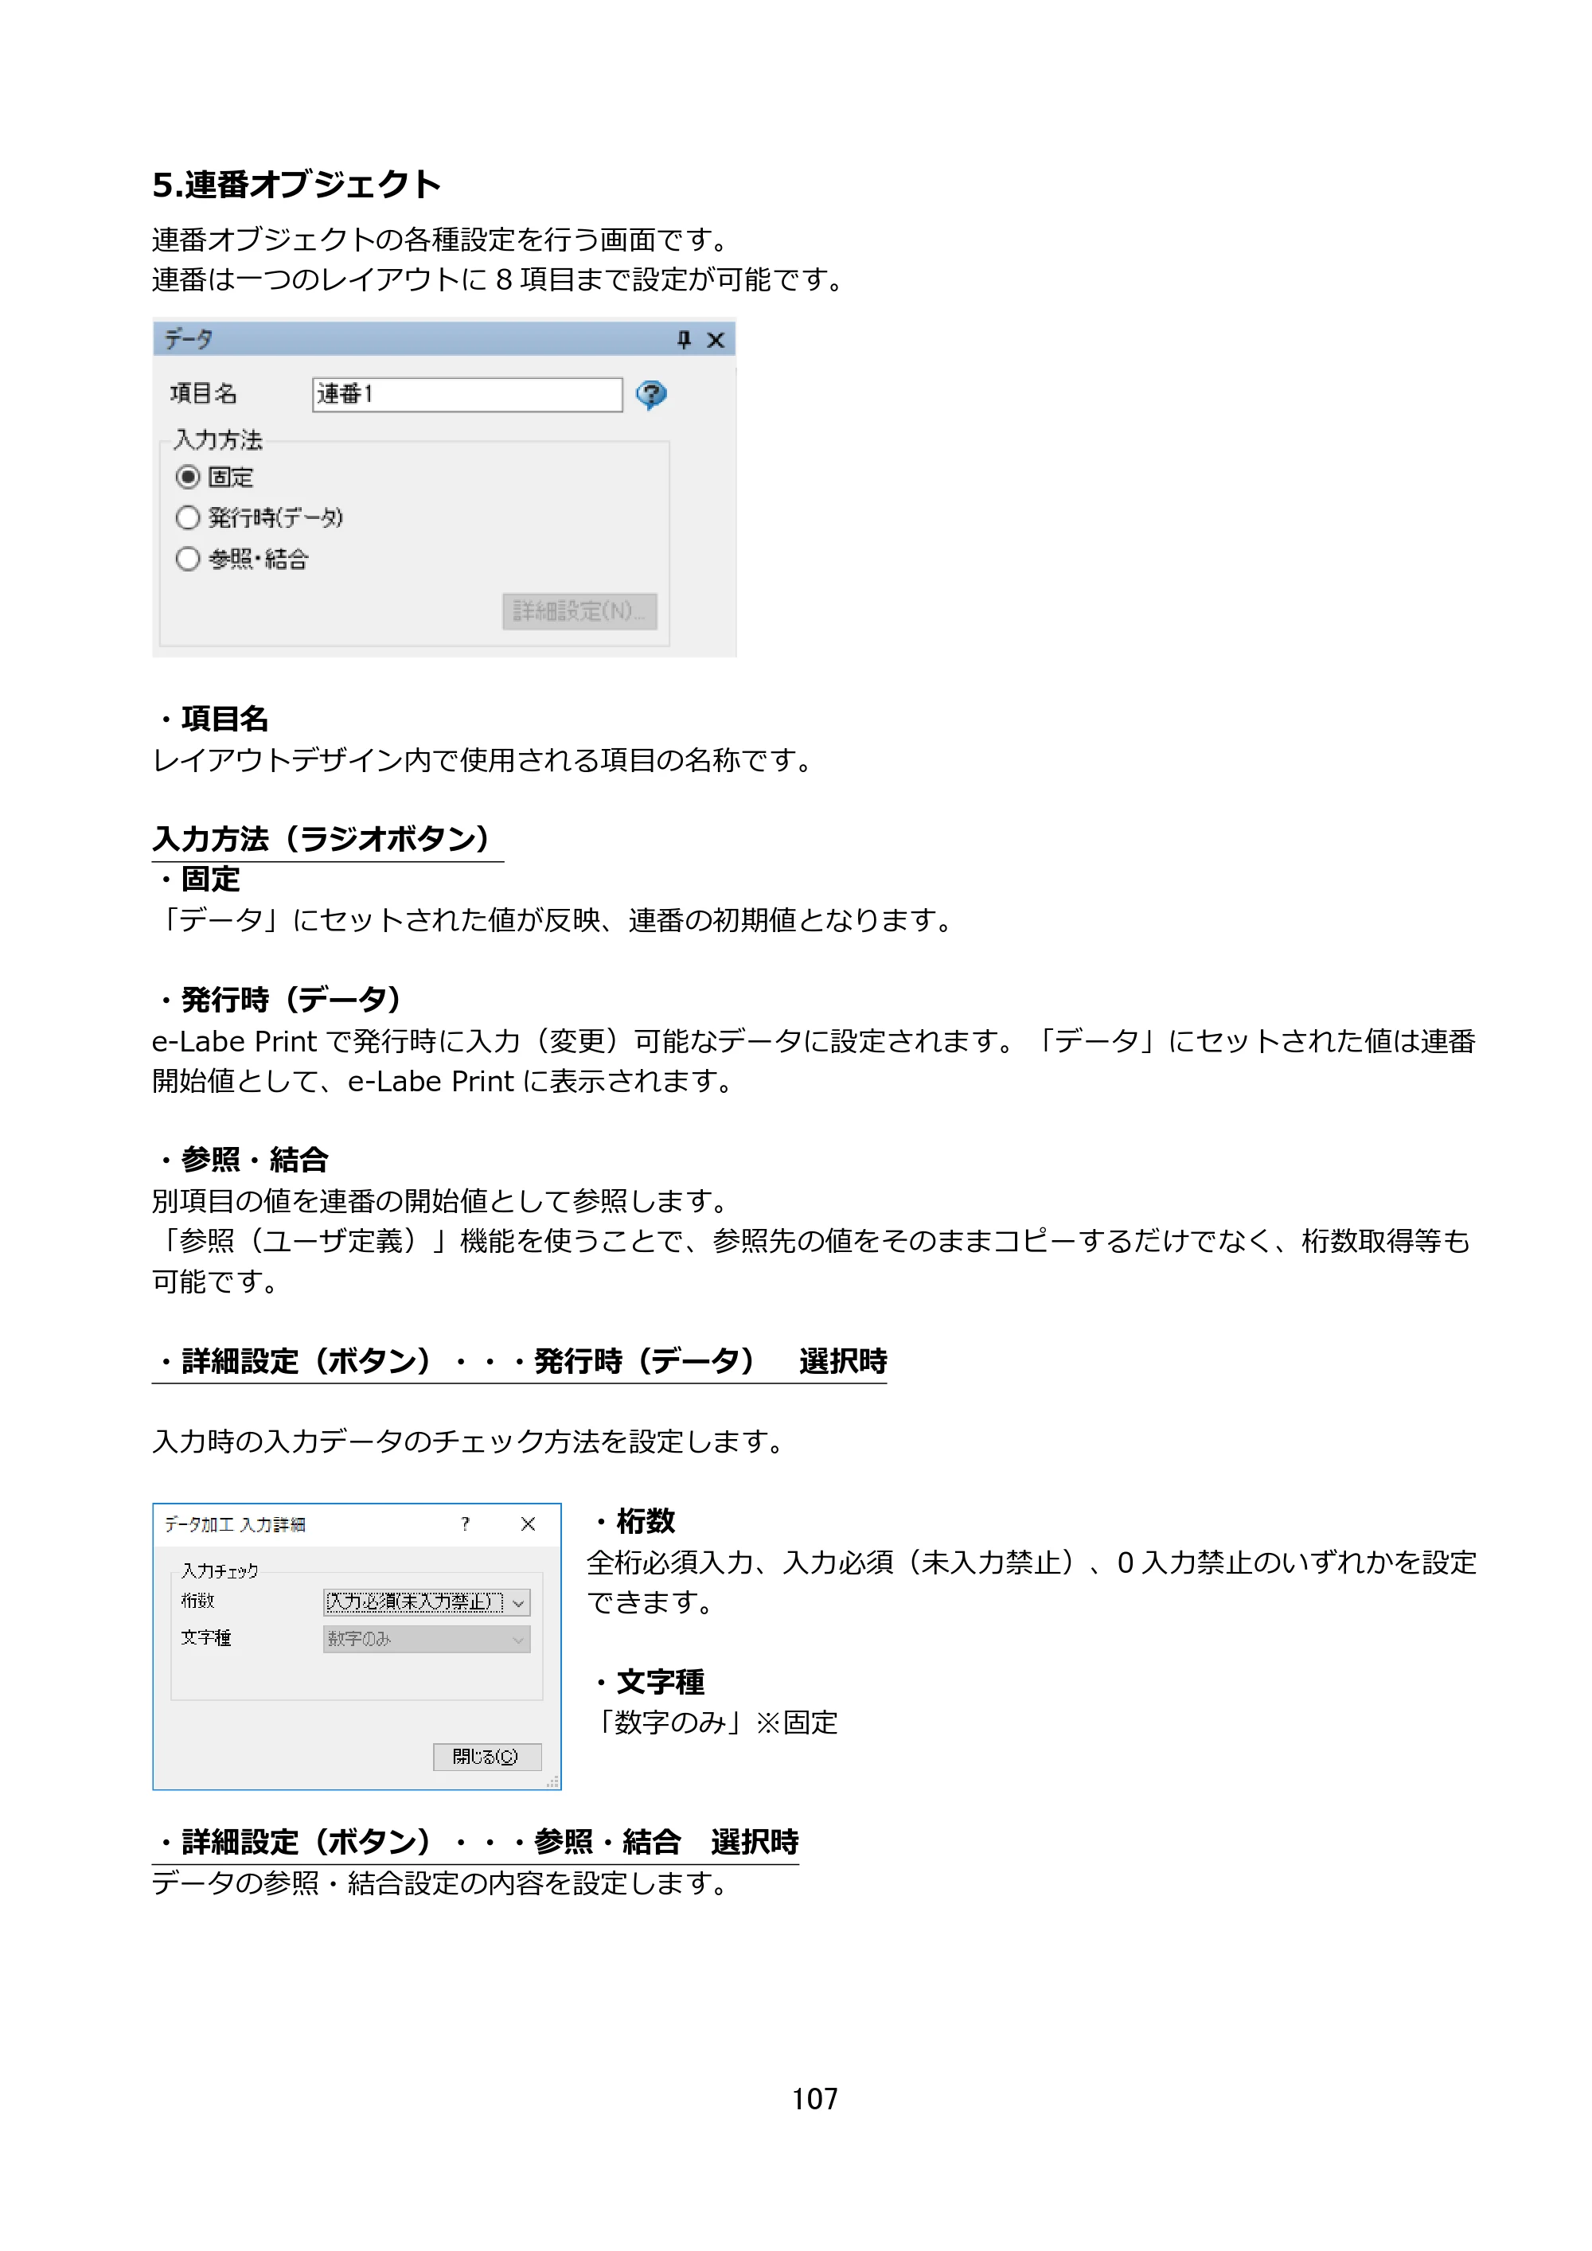Screen dimensions: 1592x2251
Task: Select the 固定 radio button
Action: pyautogui.click(x=188, y=478)
